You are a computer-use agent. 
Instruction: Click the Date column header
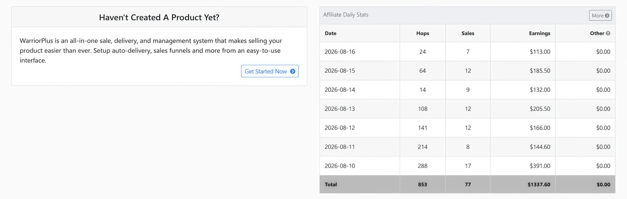[330, 33]
